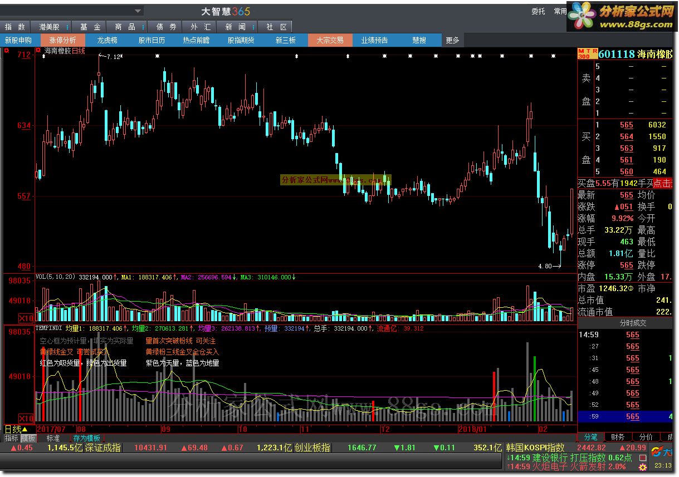Open the 基金 menu
Screen dimensions: 679x477
point(90,27)
